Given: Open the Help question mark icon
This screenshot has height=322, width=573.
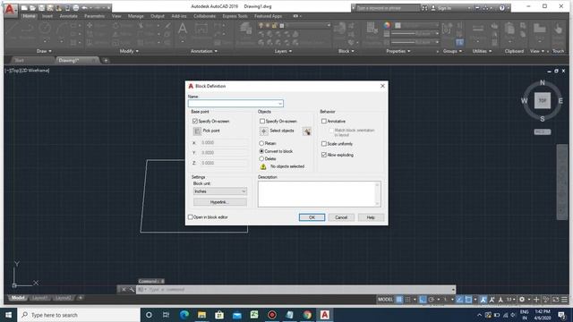Looking at the screenshot, I should pos(502,8).
